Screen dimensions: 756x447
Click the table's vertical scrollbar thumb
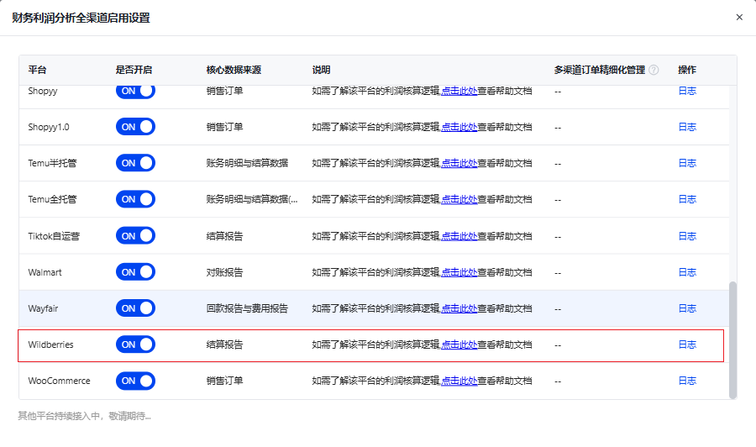click(732, 340)
